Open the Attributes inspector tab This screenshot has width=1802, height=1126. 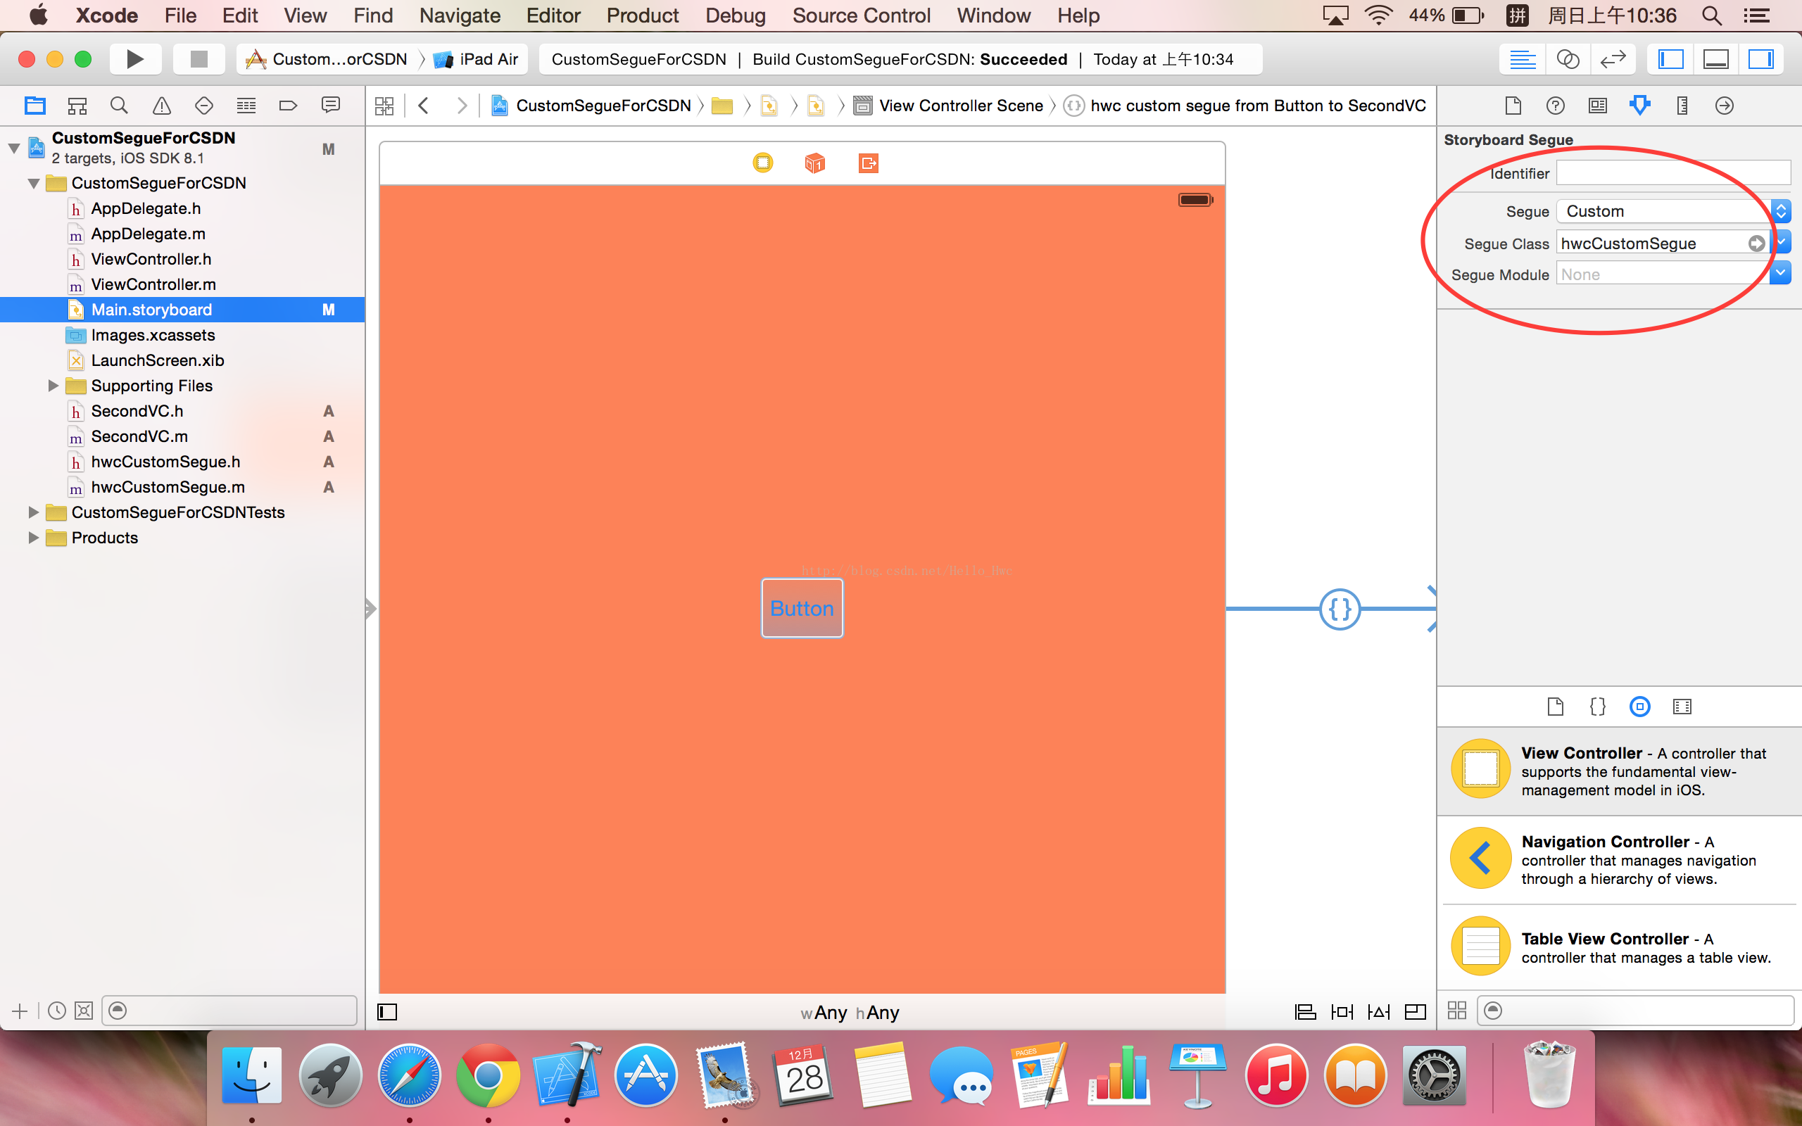tap(1639, 106)
